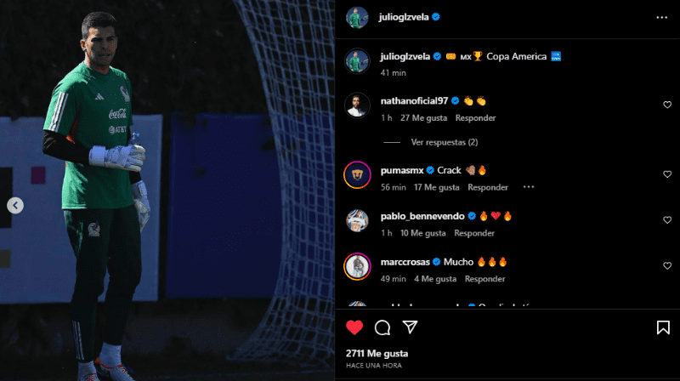Like nathanoficial97's comment heart
The image size is (680, 381).
click(667, 105)
